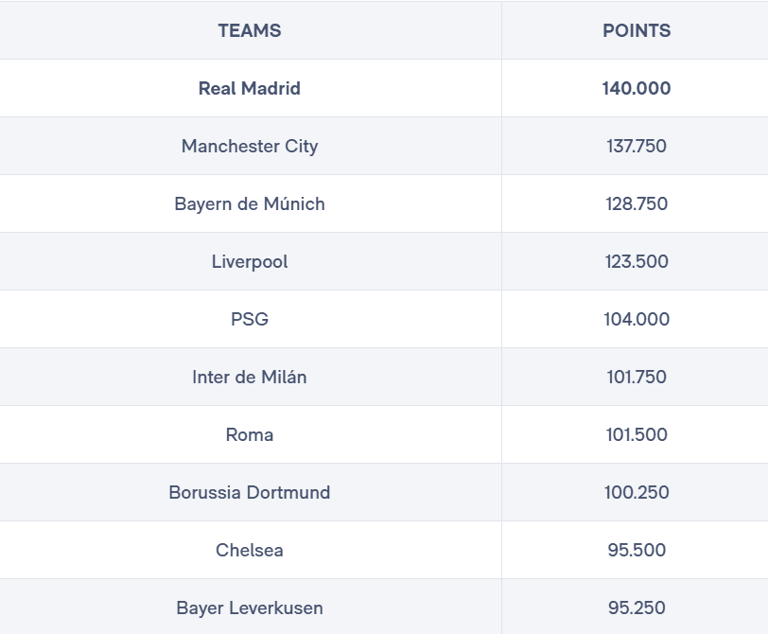Click PSG's 104.000 points cell
768x634 pixels.
(637, 319)
